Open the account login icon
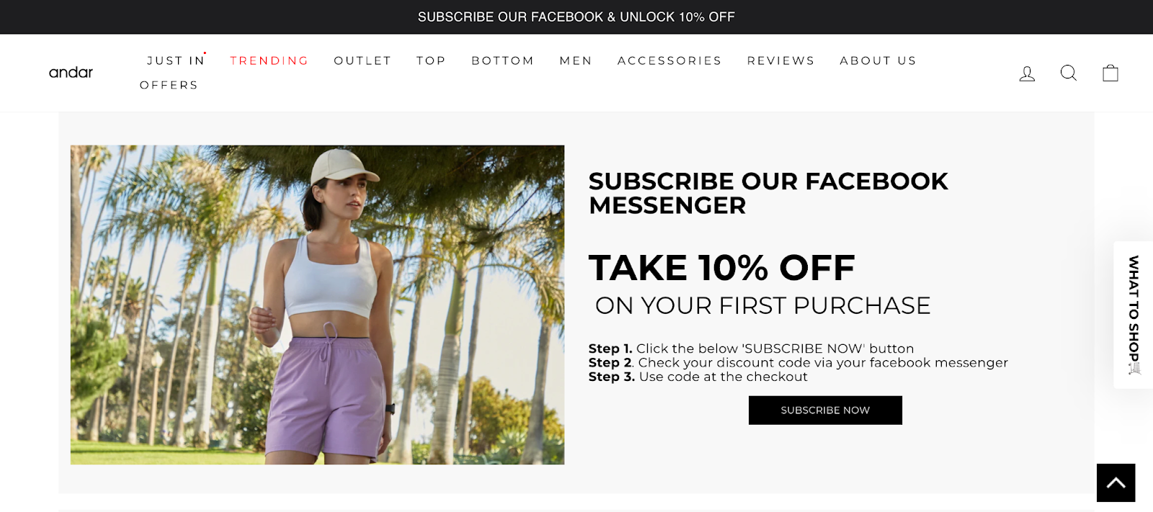This screenshot has height=512, width=1153. pyautogui.click(x=1027, y=73)
